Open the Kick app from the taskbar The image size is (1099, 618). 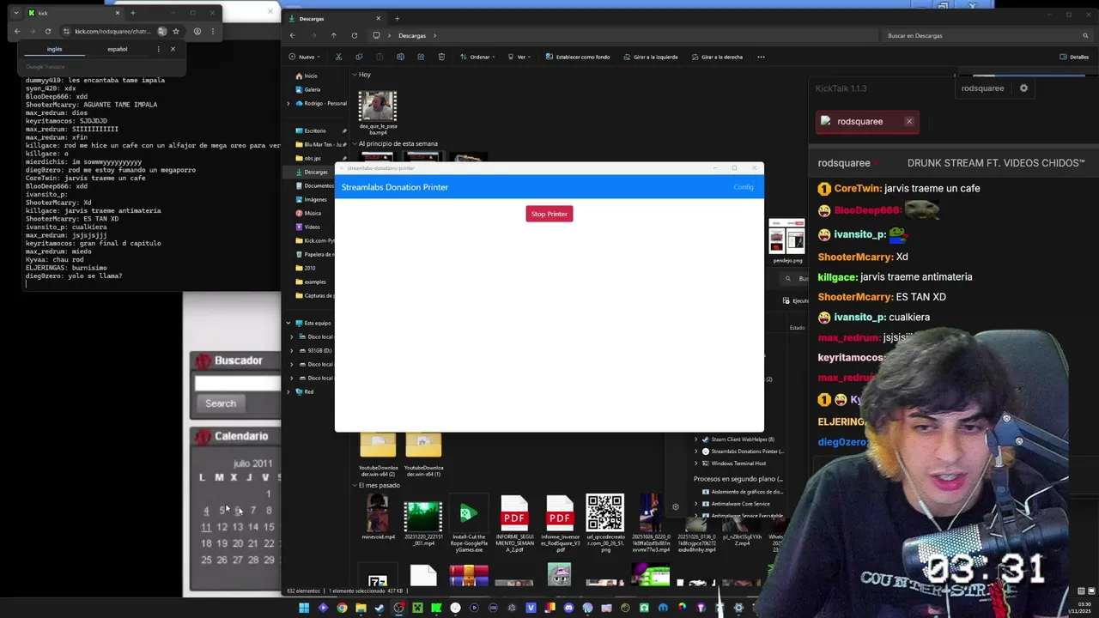(436, 608)
